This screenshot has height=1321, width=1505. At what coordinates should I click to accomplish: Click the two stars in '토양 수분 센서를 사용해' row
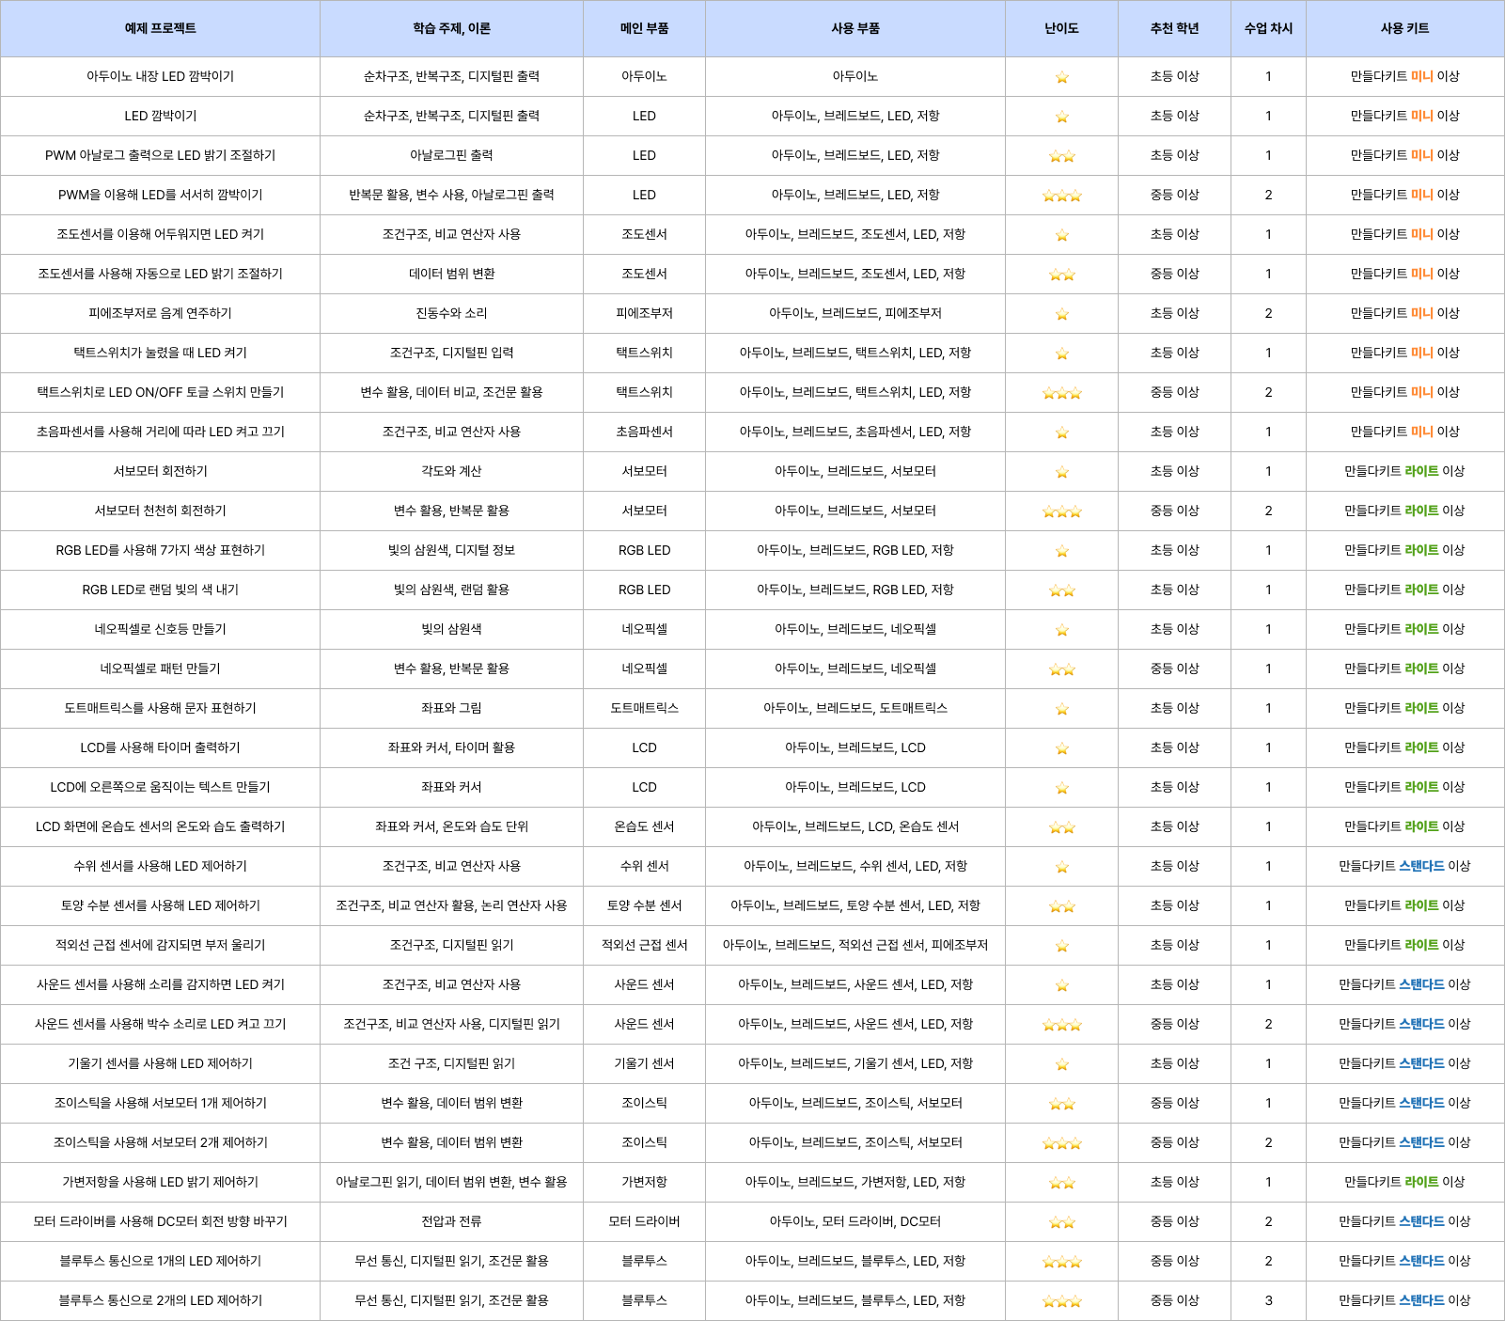point(1062,906)
